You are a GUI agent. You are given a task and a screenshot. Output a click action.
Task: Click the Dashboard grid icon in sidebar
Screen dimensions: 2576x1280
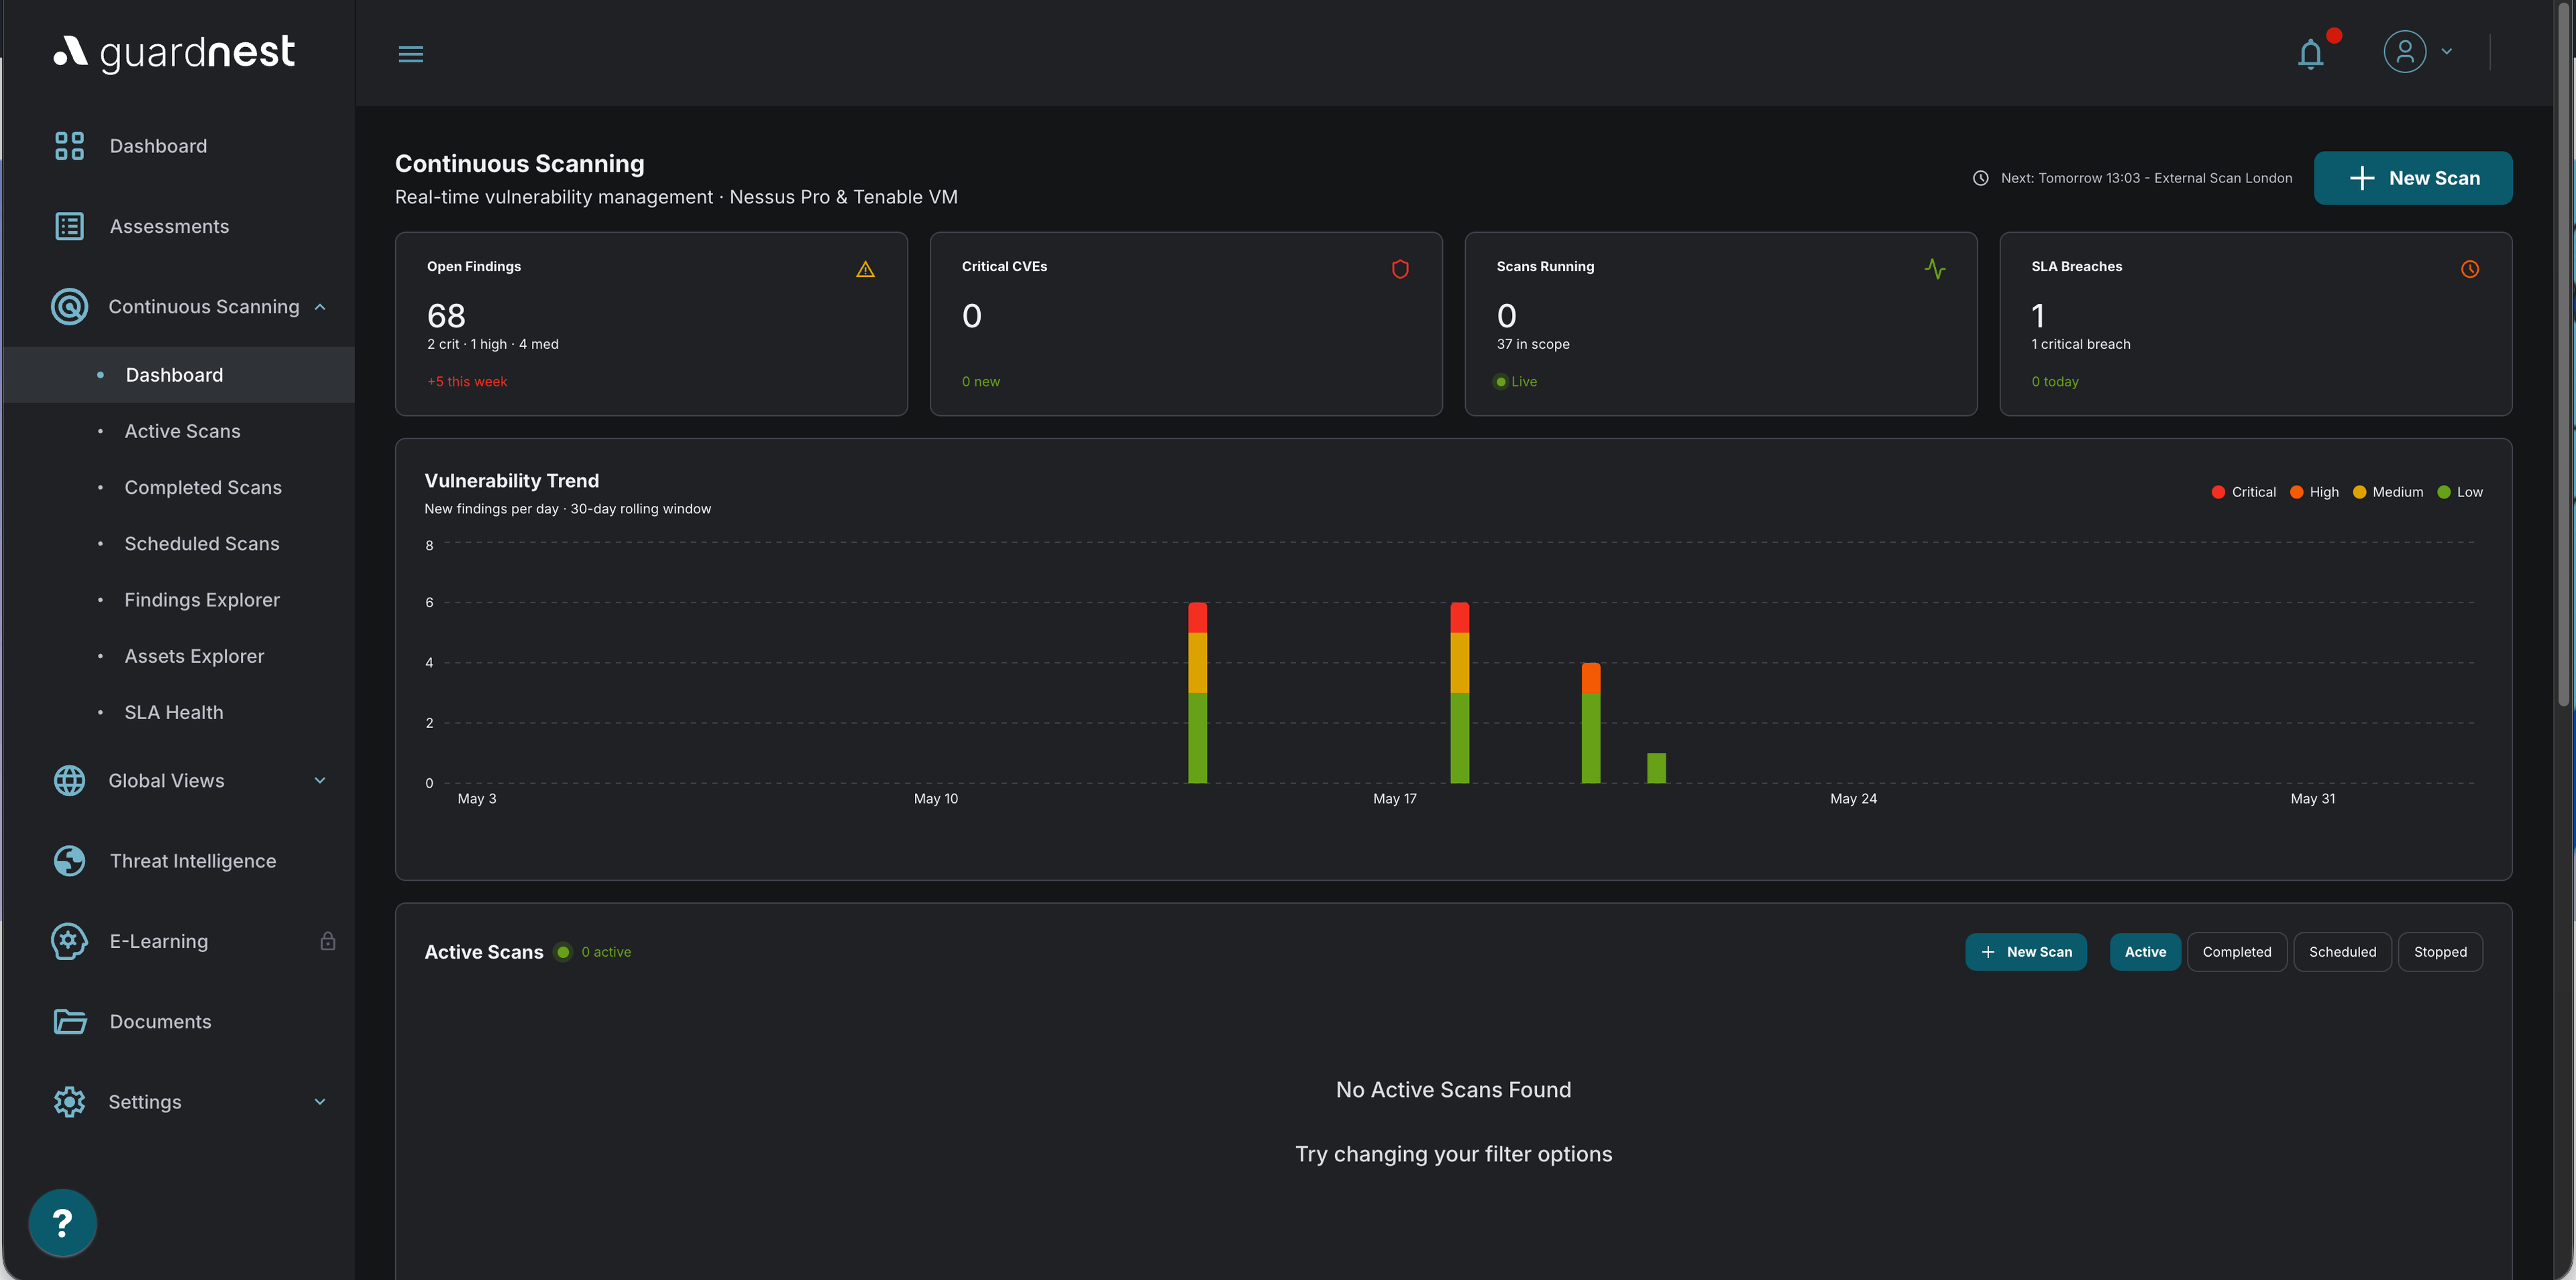(x=69, y=146)
